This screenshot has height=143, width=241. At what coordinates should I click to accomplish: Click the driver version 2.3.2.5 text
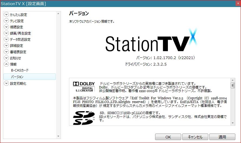(x=160, y=64)
